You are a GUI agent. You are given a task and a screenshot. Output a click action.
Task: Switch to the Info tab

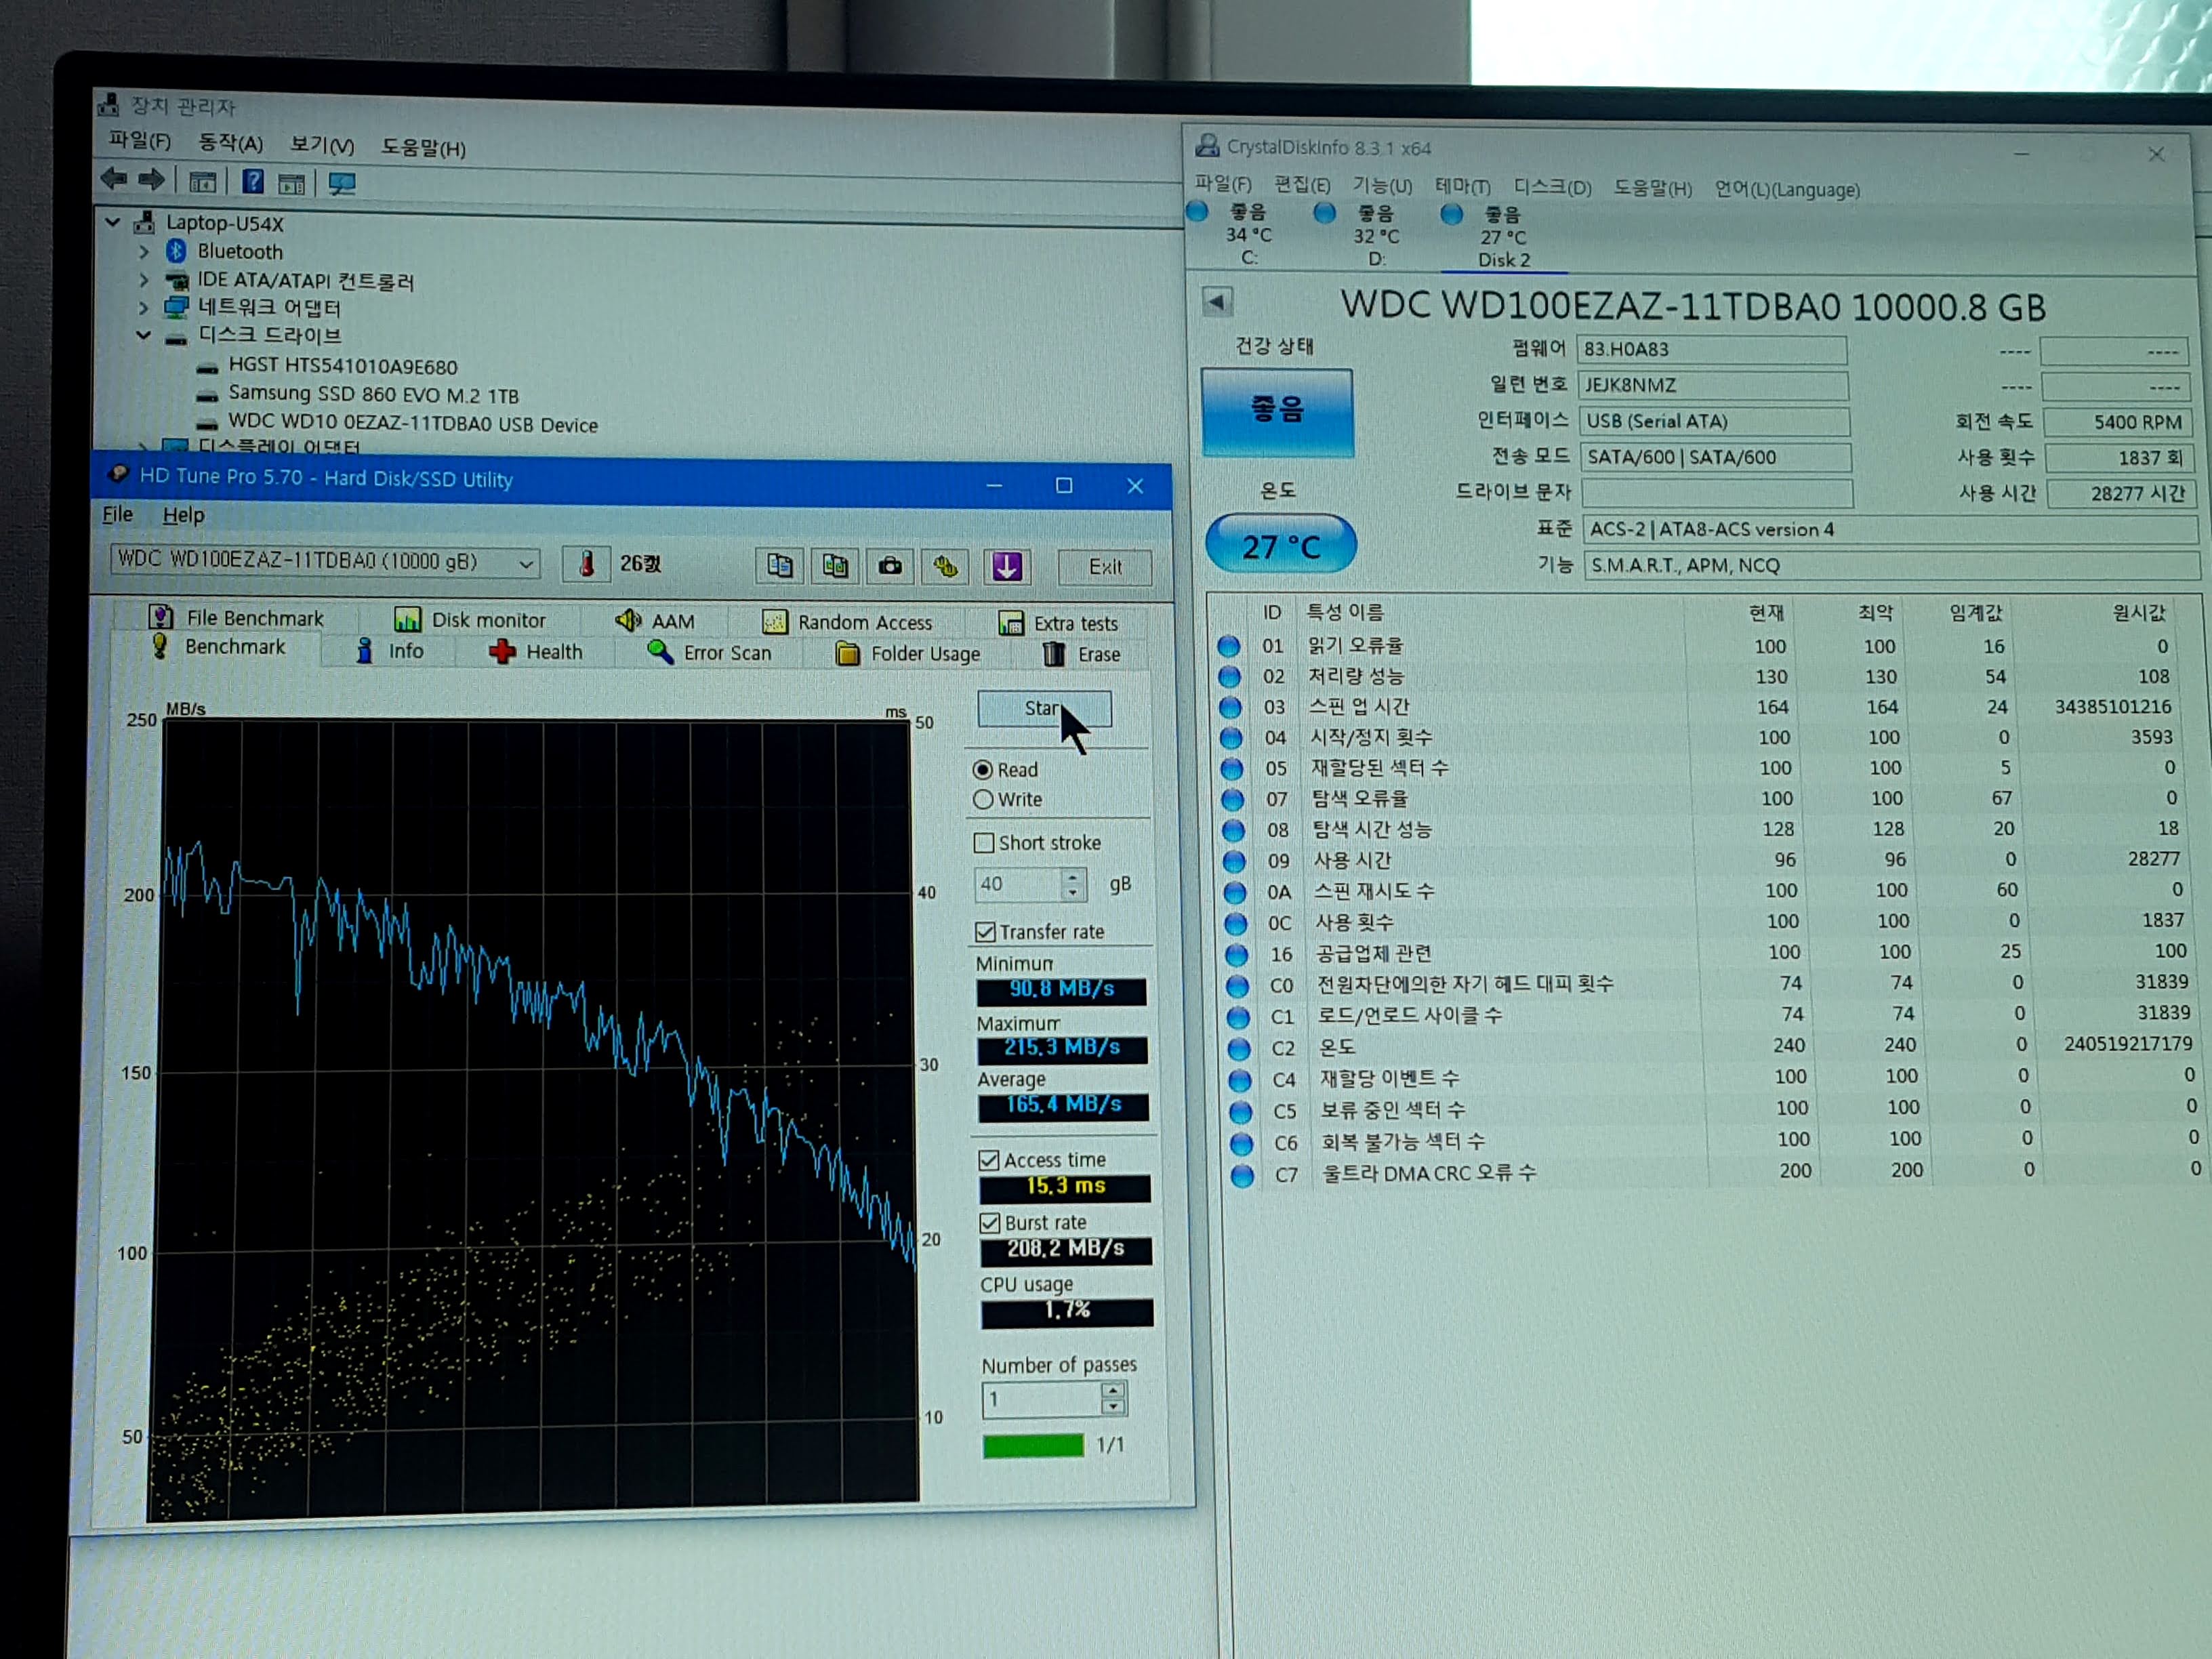390,651
